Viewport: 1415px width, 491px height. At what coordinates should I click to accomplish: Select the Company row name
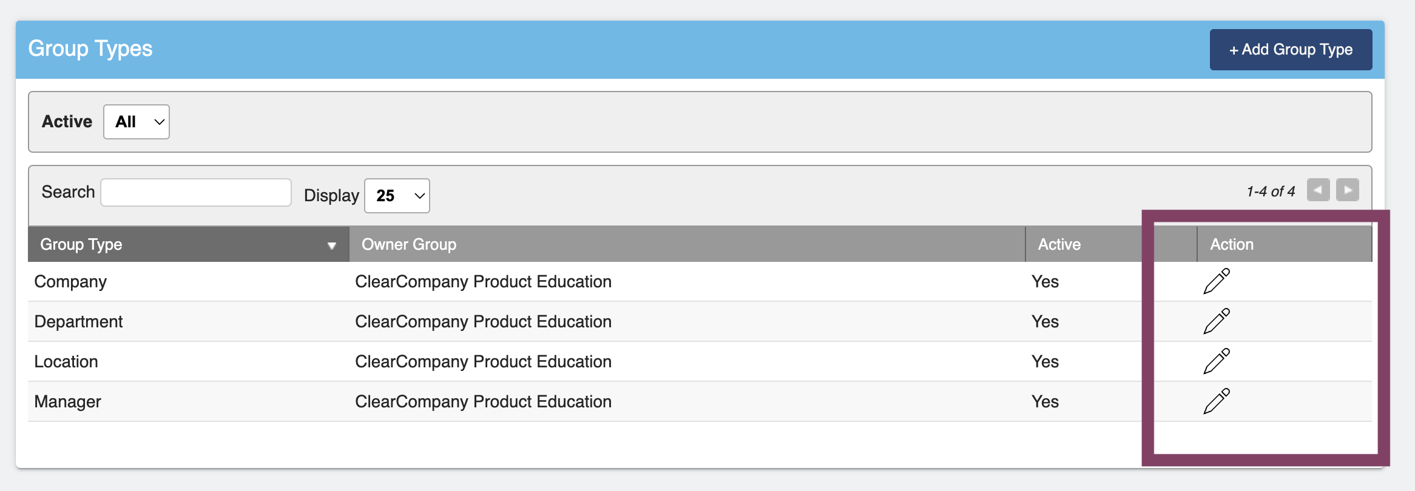click(70, 282)
